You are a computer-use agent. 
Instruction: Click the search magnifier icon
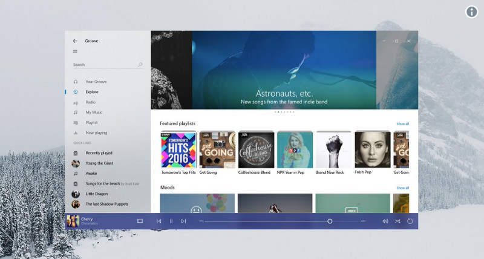[x=140, y=65]
